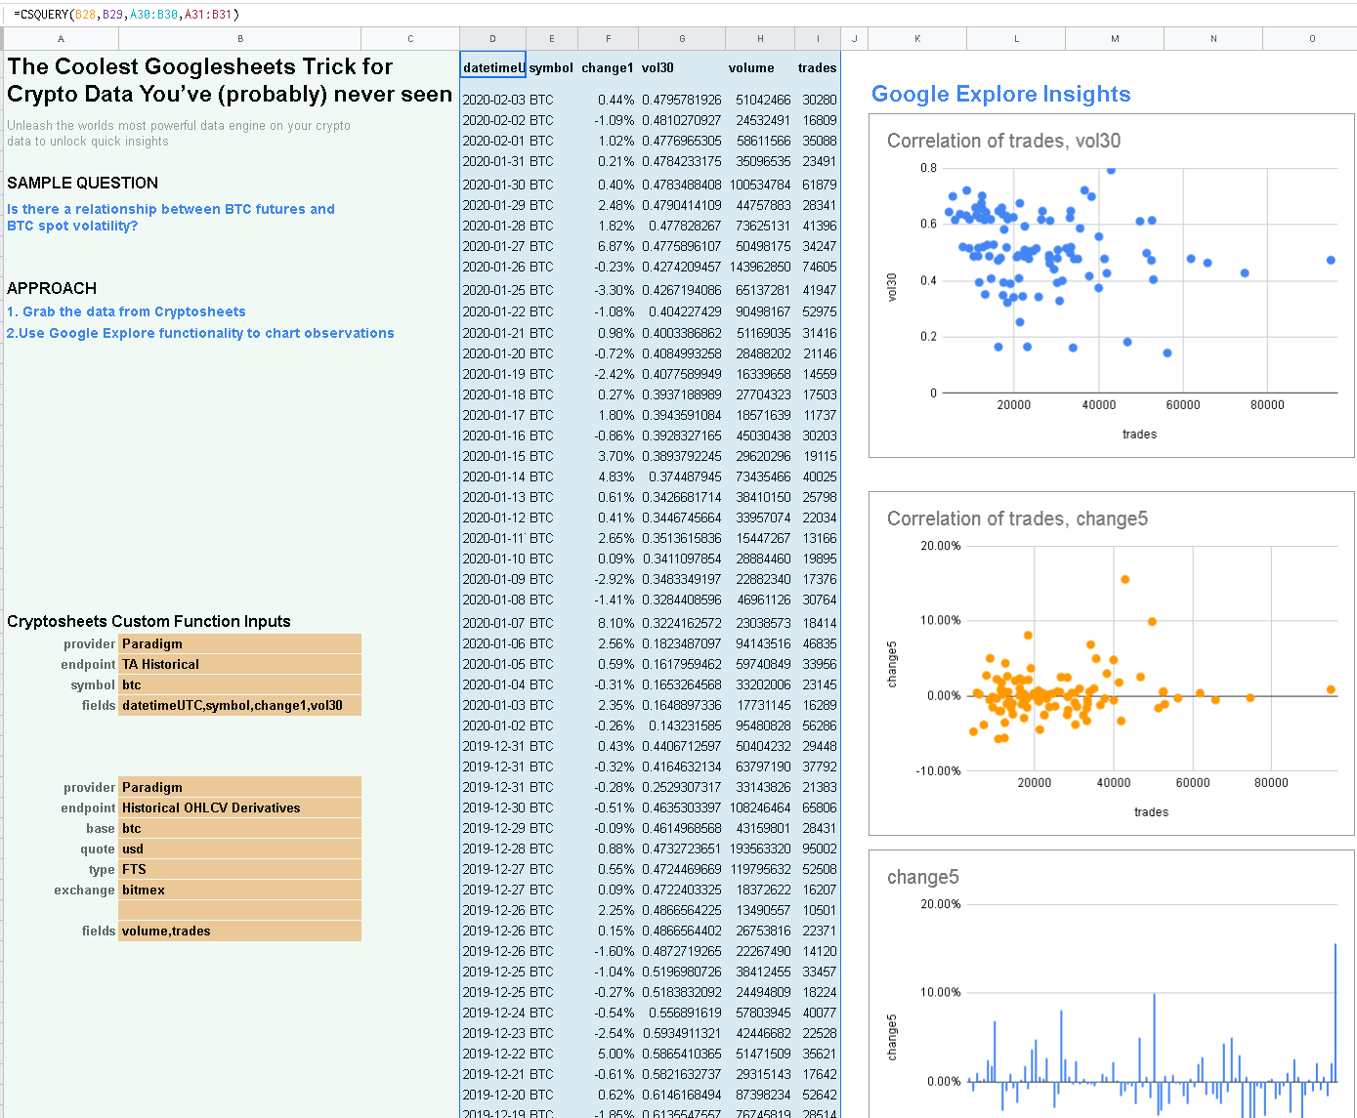
Task: Select the 'volume,trades' fields cell
Action: [240, 931]
